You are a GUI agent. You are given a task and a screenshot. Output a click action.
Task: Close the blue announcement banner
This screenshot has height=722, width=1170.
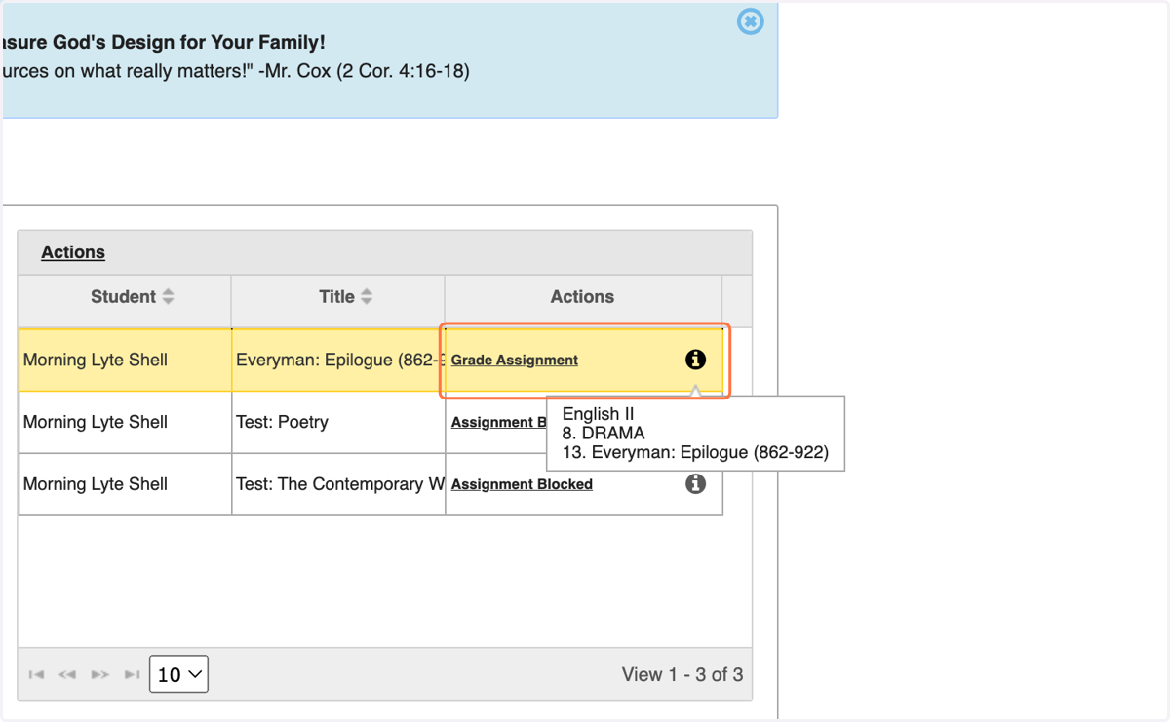pos(750,21)
